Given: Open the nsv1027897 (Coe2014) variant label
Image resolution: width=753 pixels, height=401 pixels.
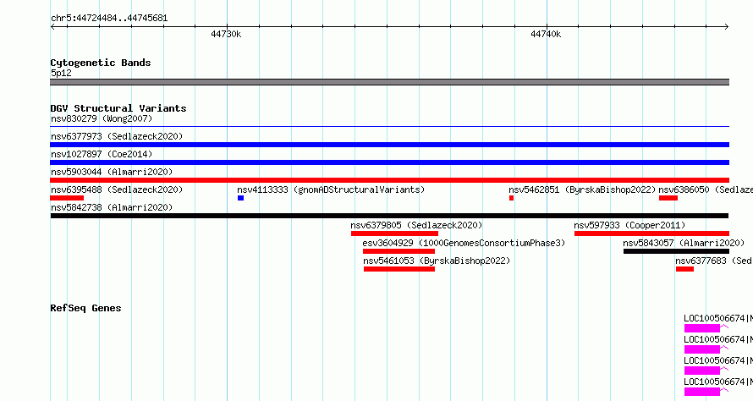Looking at the screenshot, I should tap(102, 154).
